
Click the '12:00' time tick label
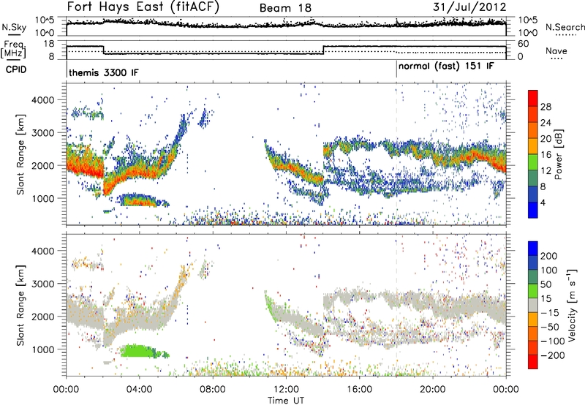[286, 390]
